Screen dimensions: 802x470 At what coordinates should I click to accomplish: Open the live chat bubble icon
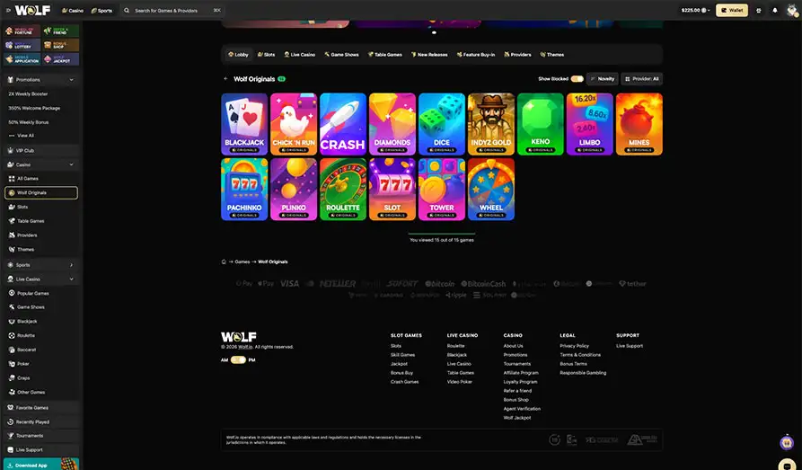point(787,465)
